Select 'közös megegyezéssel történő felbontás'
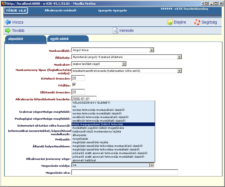This screenshot has width=225, height=187. pos(113,124)
